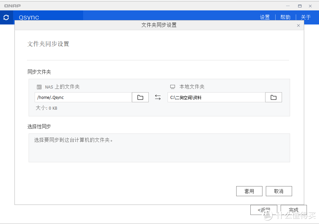Click the two-way sync arrows icon

point(158,97)
